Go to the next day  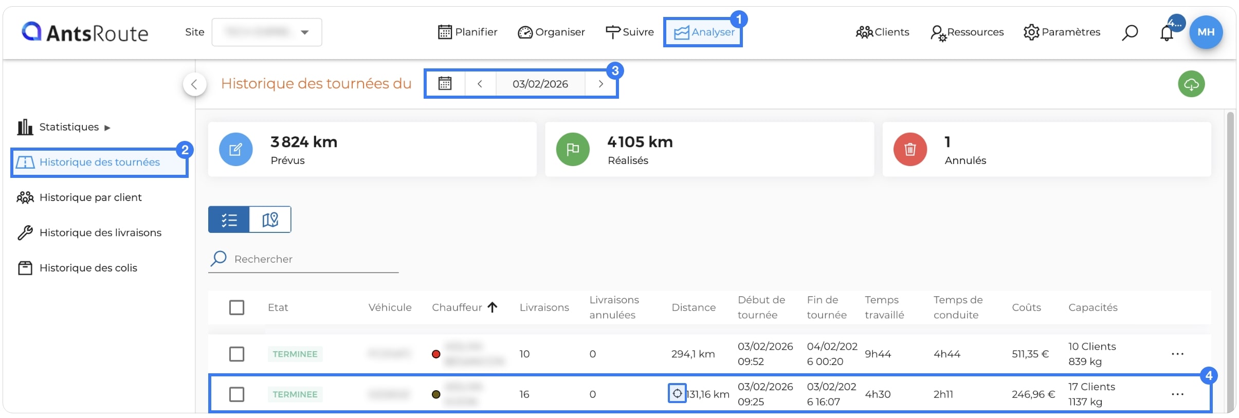tap(600, 83)
